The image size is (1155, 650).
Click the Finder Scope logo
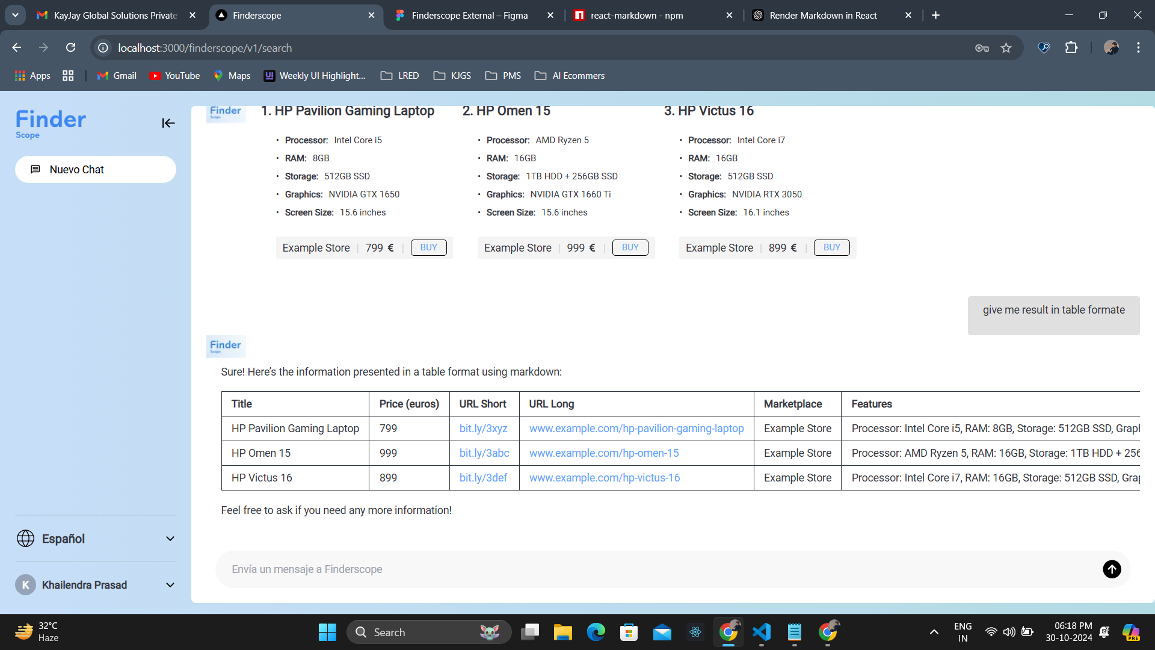[x=51, y=123]
